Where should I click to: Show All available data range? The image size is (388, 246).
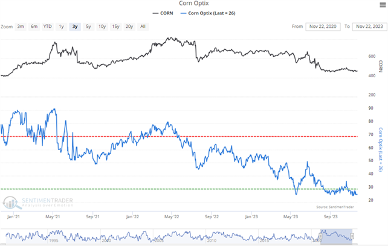click(x=143, y=27)
